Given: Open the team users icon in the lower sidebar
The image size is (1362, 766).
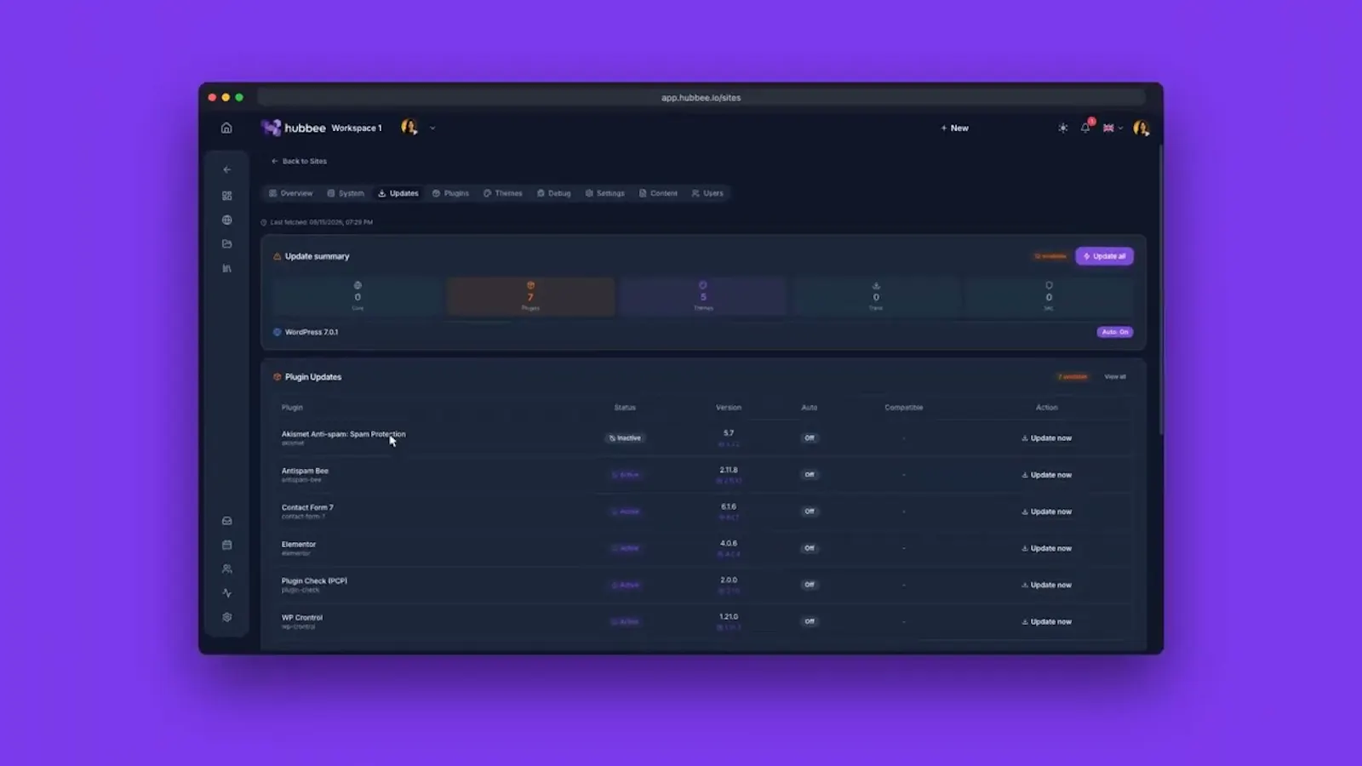Looking at the screenshot, I should [226, 569].
